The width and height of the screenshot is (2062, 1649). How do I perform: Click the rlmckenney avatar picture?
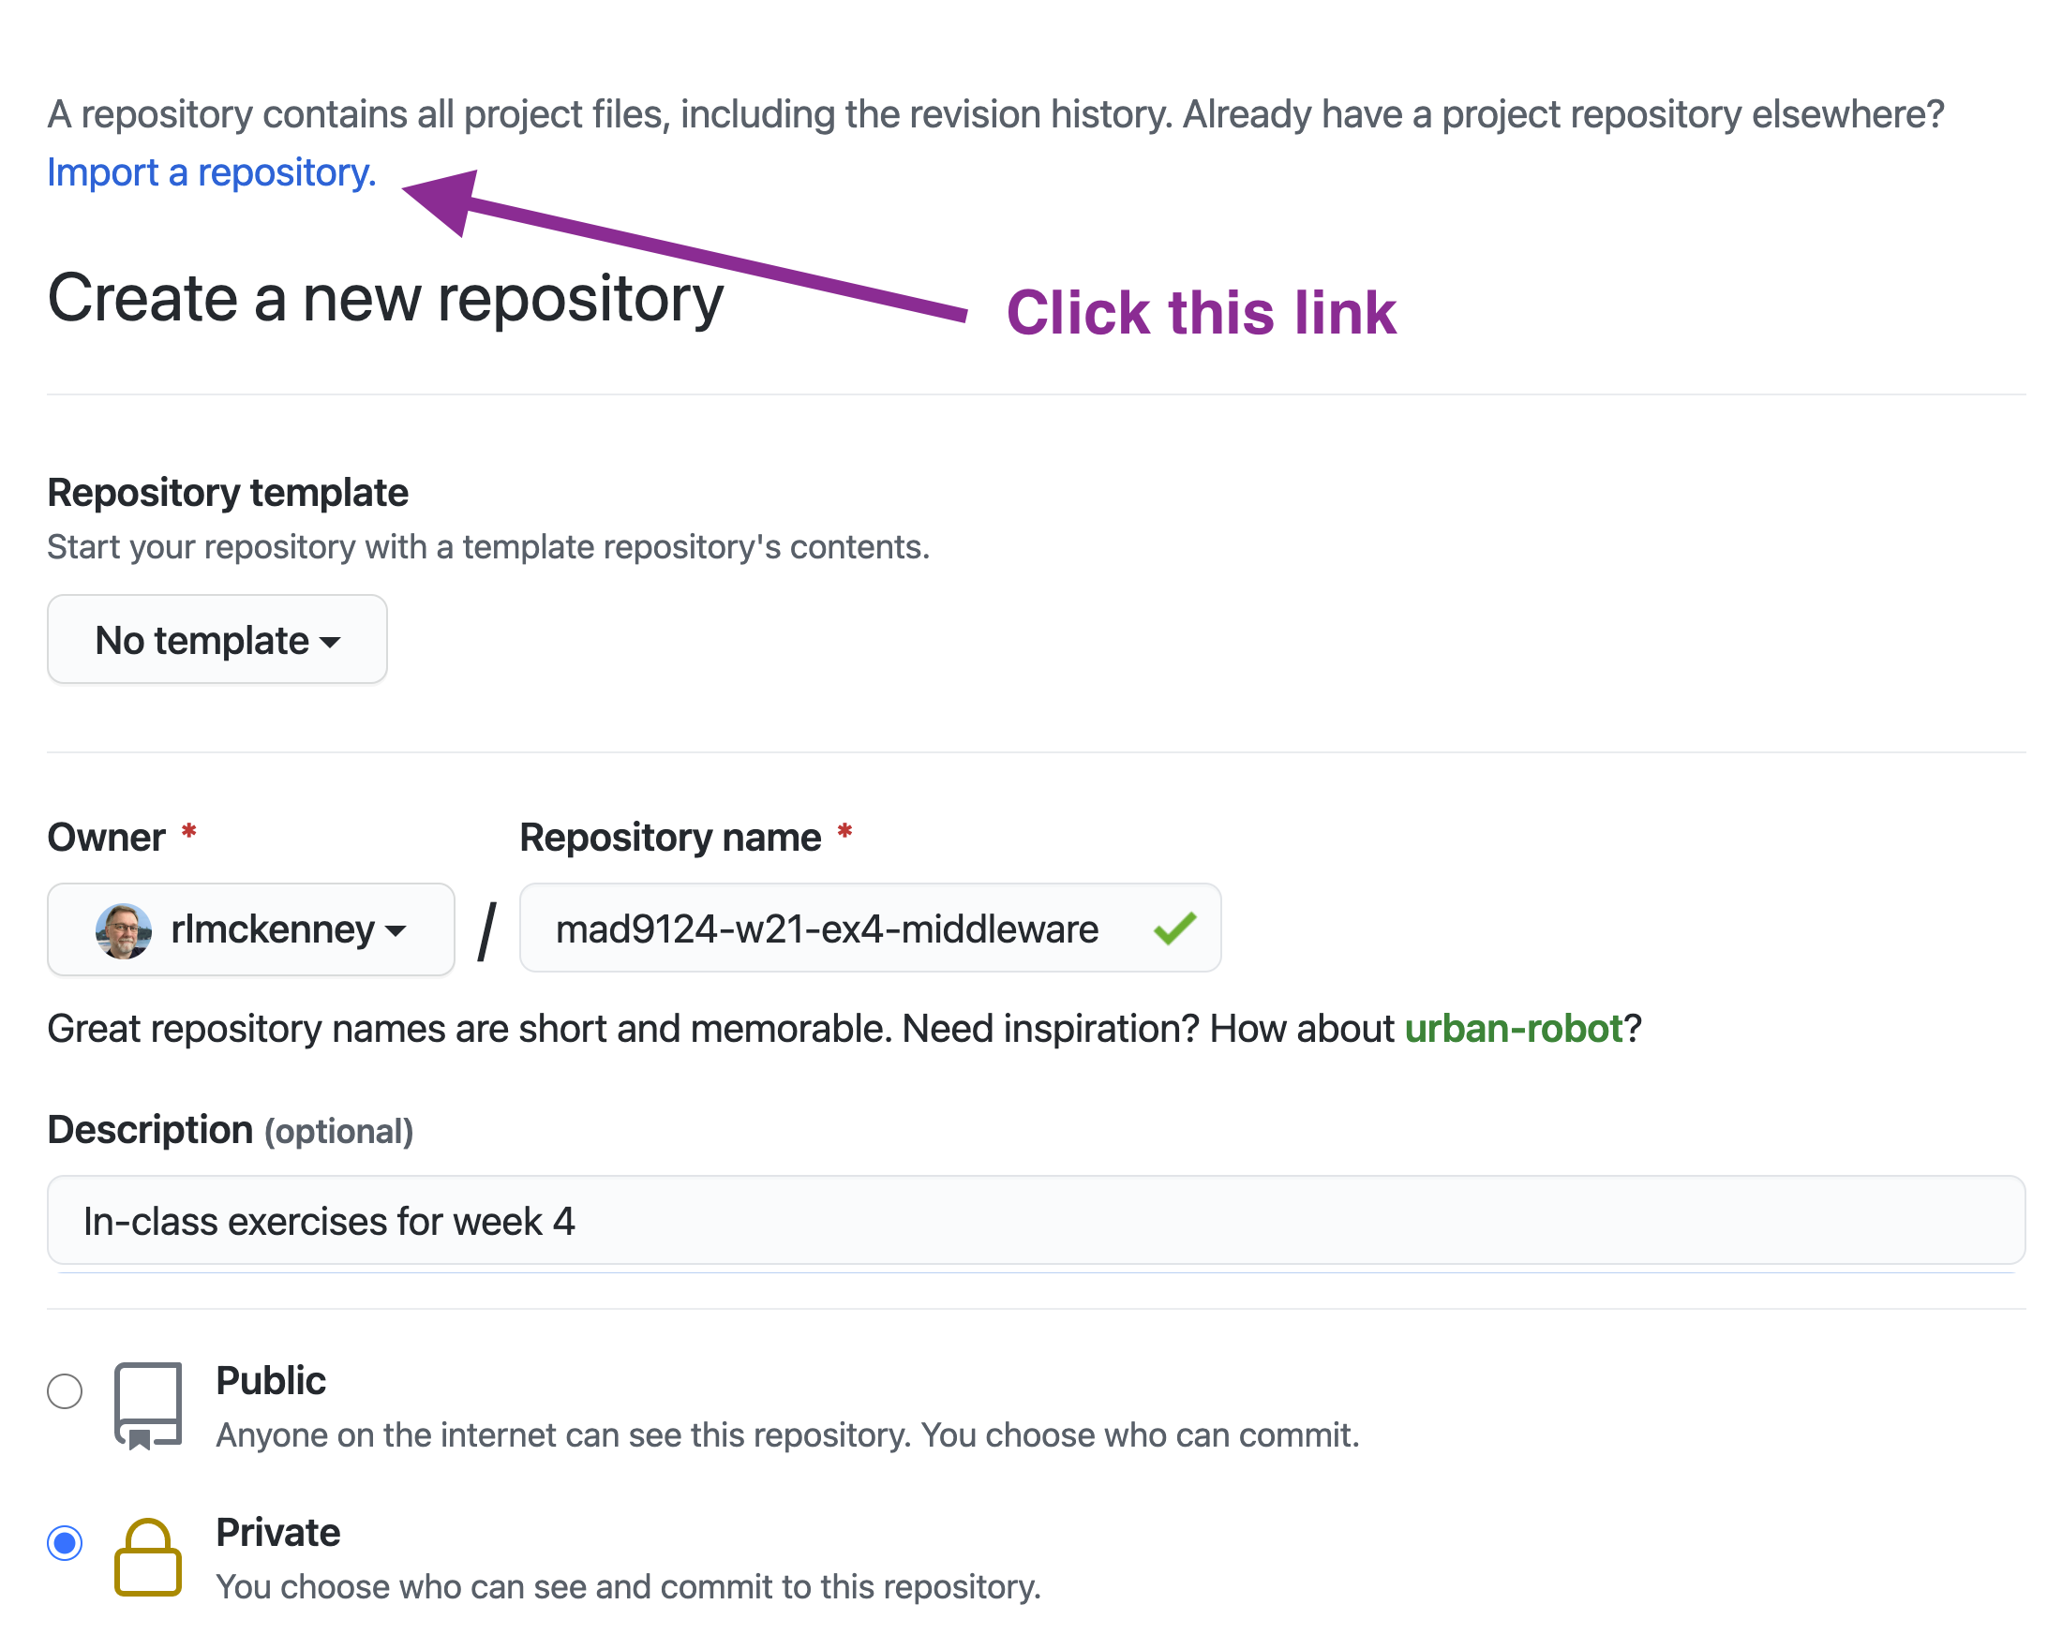(x=124, y=930)
